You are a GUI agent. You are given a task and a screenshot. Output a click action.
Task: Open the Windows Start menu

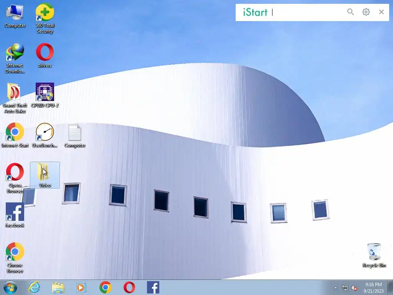[10, 287]
